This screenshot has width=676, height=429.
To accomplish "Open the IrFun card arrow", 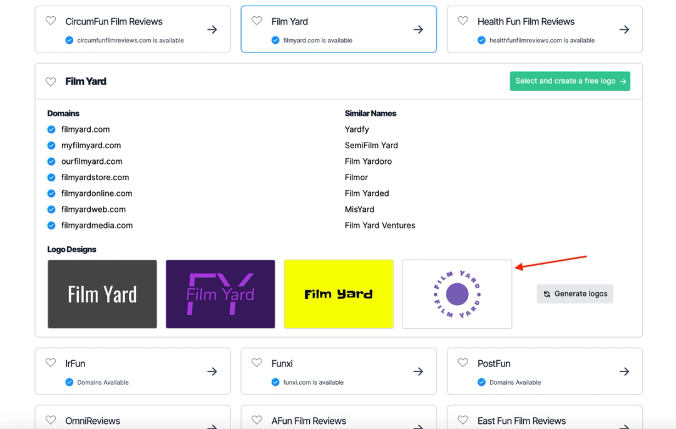I will tap(212, 371).
